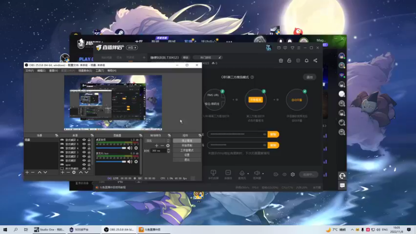The width and height of the screenshot is (416, 234).
Task: Mute the Mic/Aux speaker in mixer
Action: point(129,162)
